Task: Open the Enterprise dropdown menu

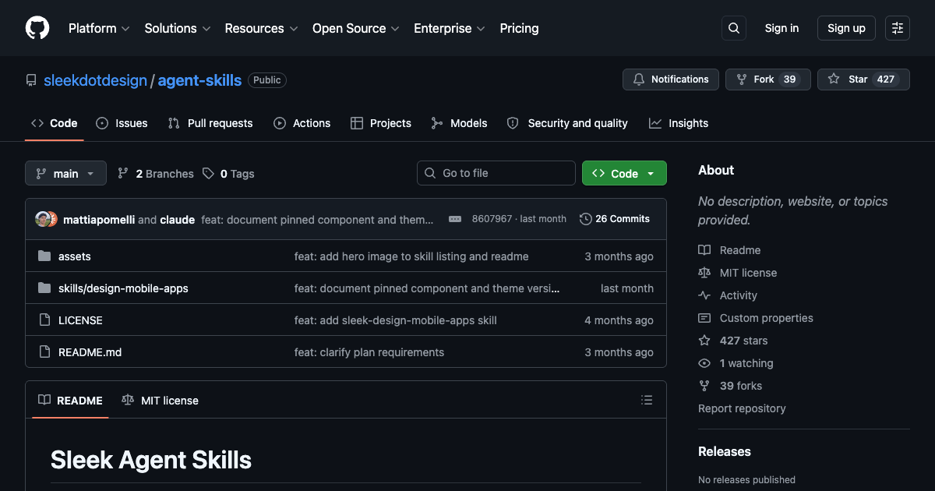Action: (450, 28)
